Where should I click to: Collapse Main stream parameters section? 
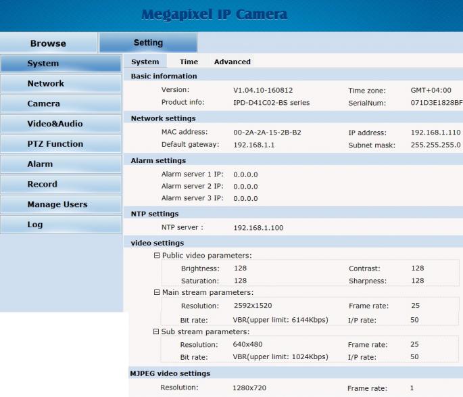tap(157, 292)
